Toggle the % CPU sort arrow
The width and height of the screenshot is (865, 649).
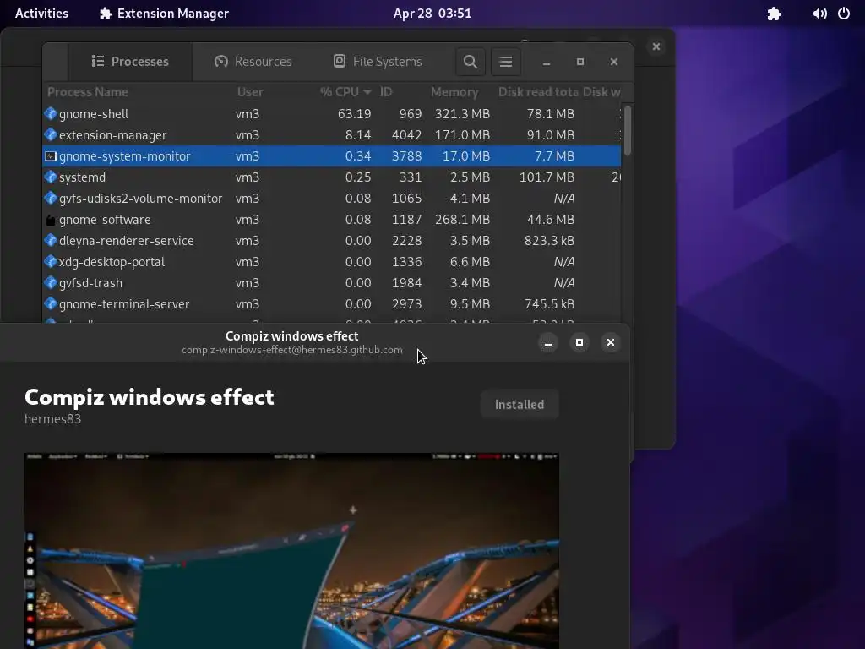[367, 92]
